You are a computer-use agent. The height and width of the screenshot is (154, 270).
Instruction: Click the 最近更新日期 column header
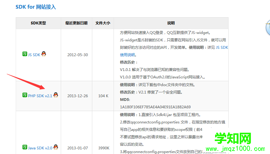[77, 23]
